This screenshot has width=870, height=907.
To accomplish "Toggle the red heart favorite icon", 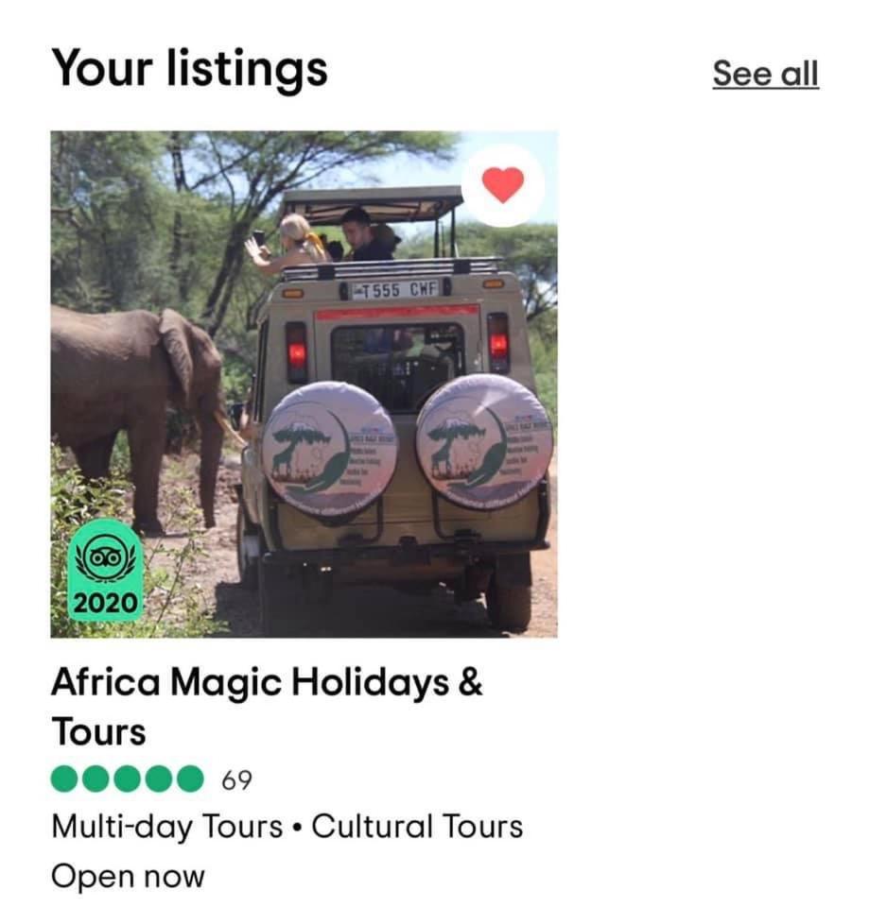I will tap(502, 185).
